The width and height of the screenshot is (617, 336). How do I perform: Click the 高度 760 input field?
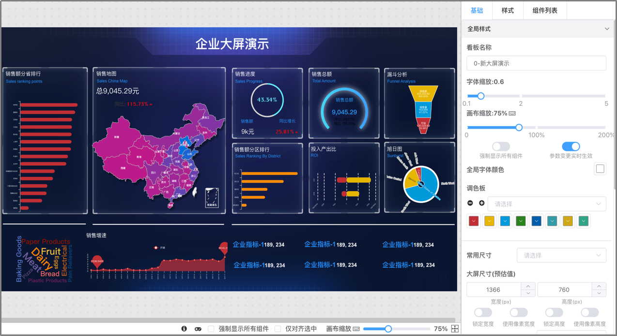click(564, 290)
